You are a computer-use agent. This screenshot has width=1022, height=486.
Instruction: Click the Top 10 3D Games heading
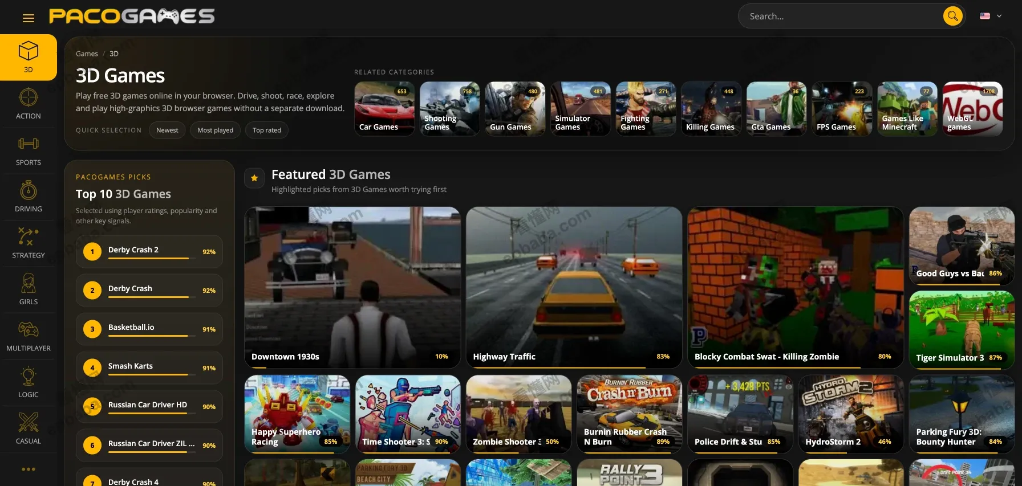[123, 194]
